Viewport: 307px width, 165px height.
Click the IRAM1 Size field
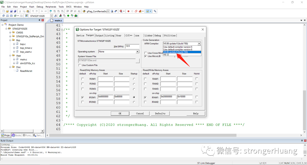click(184, 97)
